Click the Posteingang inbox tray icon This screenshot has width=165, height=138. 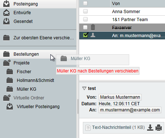tap(6, 4)
